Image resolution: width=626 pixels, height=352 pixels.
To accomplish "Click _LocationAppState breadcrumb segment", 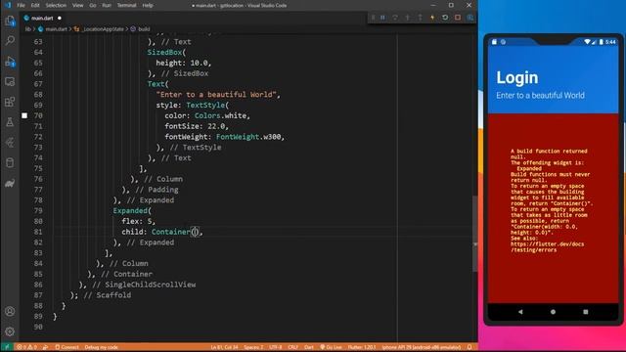I will tap(103, 29).
